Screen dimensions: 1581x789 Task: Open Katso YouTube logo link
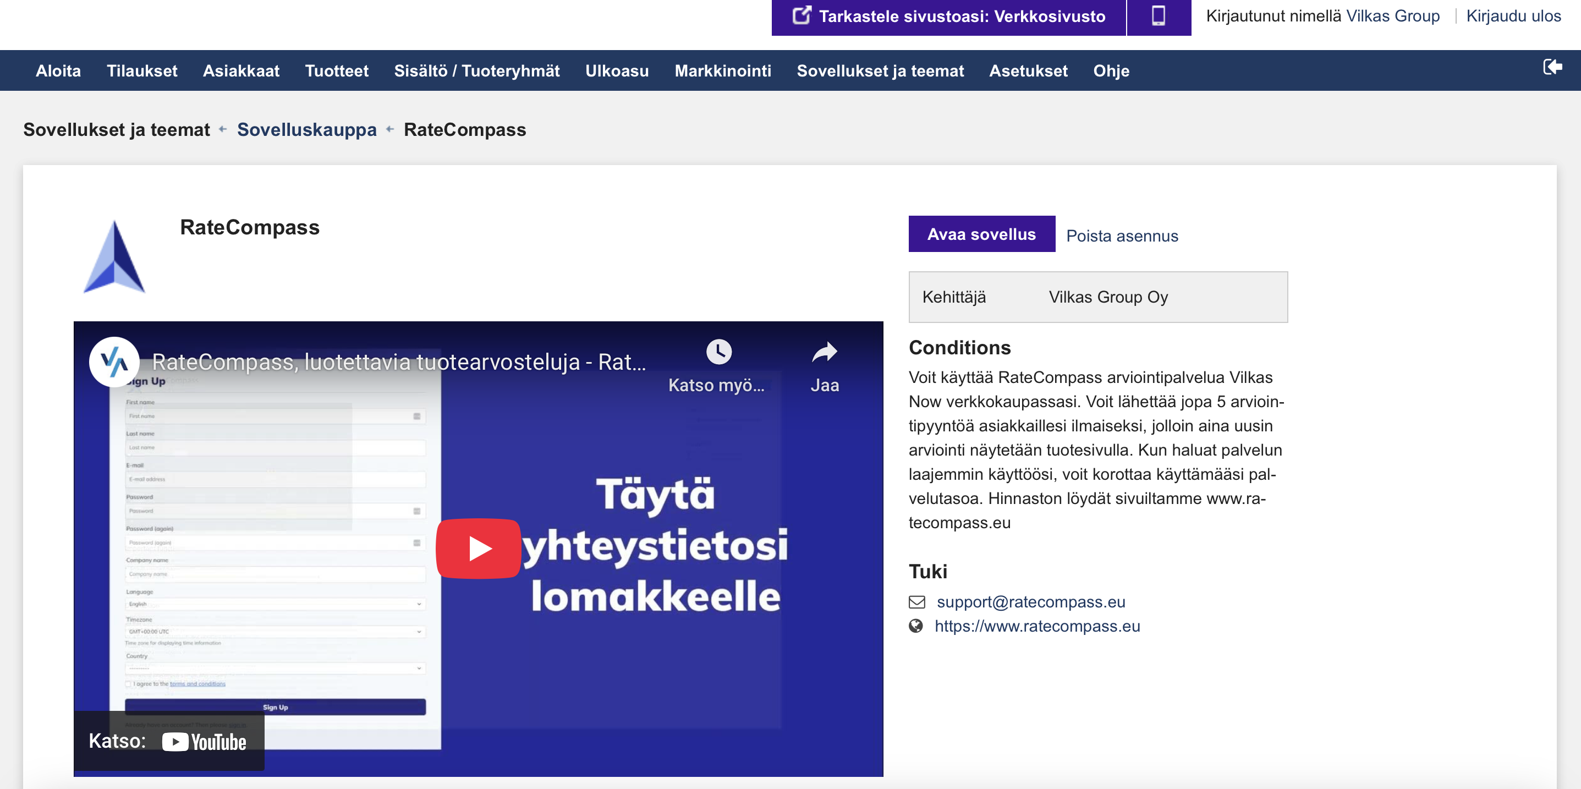click(x=205, y=742)
